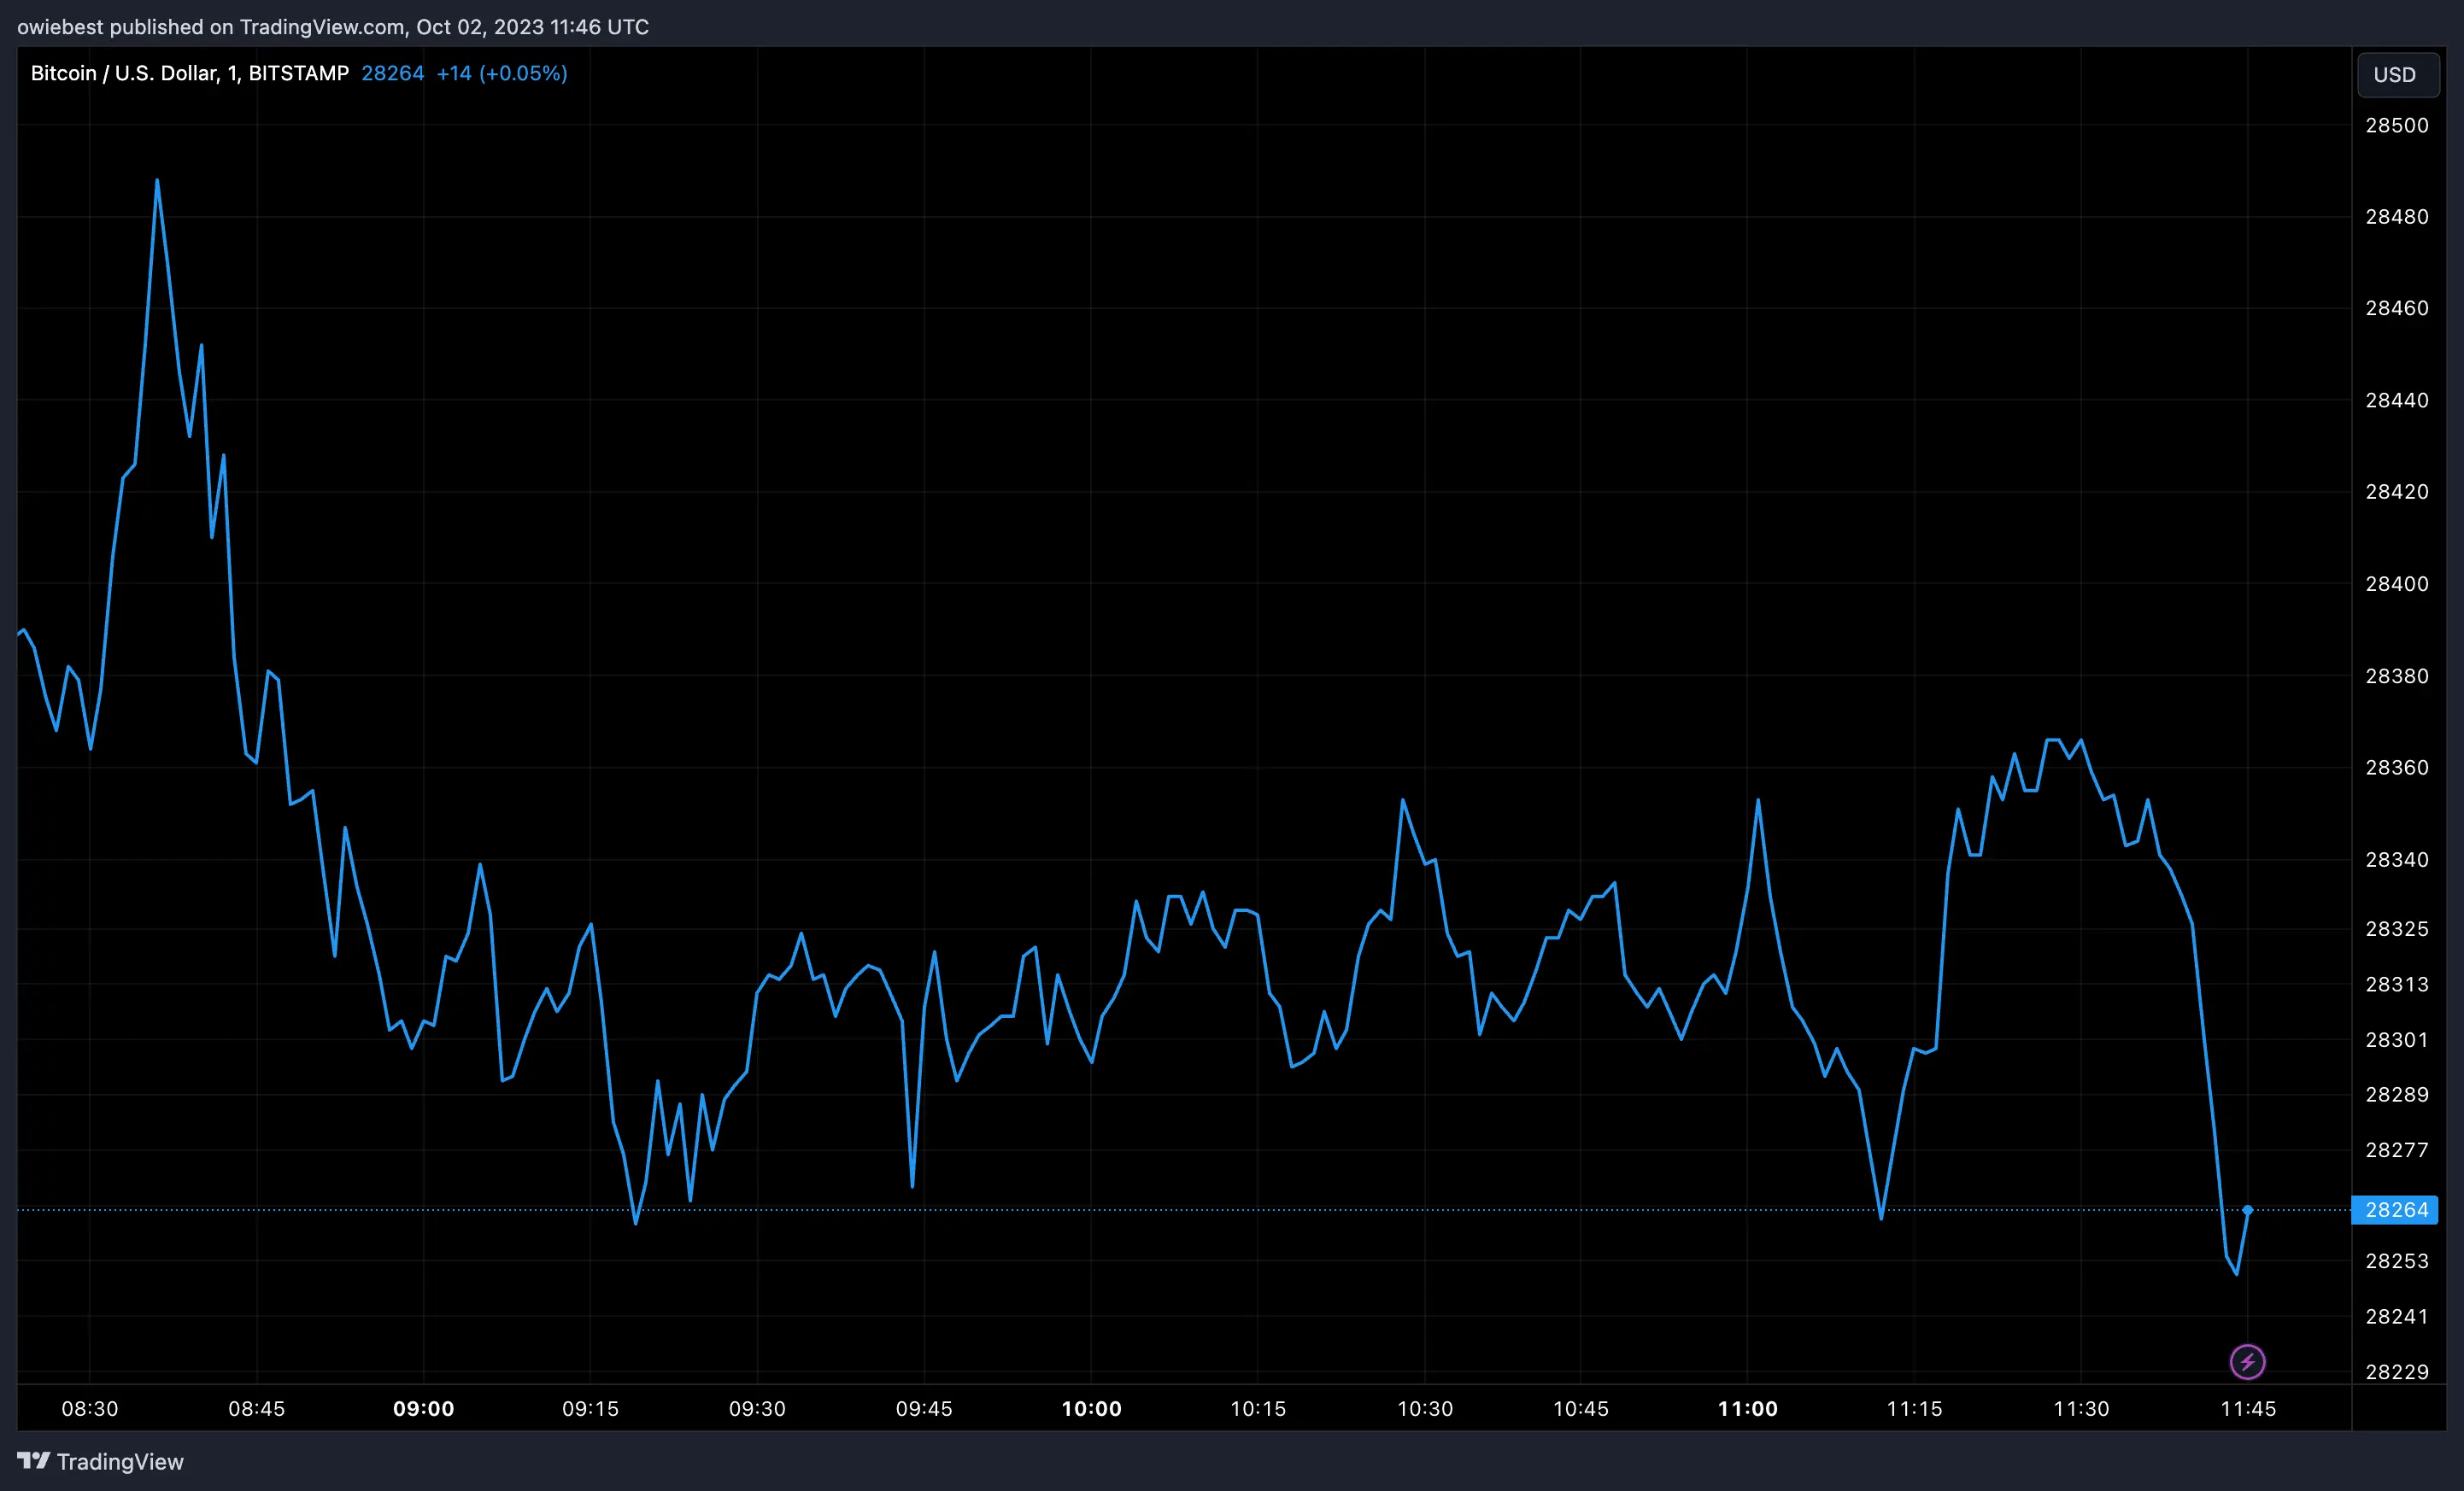Change the timeframe by clicking the interval 1
The height and width of the screenshot is (1491, 2464).
[x=232, y=73]
